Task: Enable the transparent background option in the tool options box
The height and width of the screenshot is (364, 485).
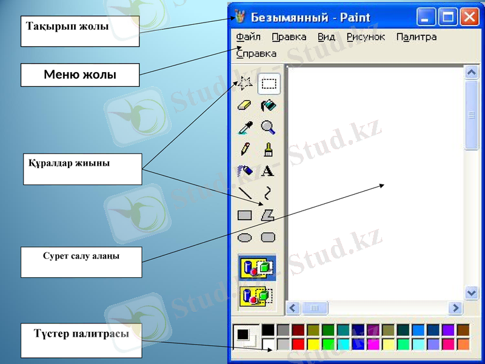Action: 256,296
